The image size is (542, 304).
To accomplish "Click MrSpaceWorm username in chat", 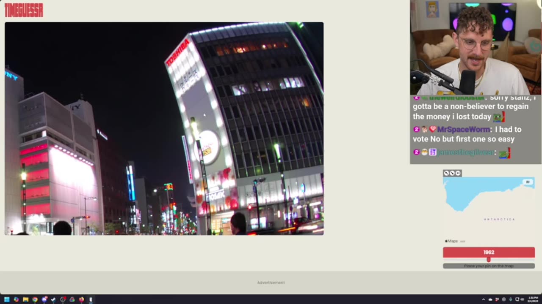I will tap(463, 129).
